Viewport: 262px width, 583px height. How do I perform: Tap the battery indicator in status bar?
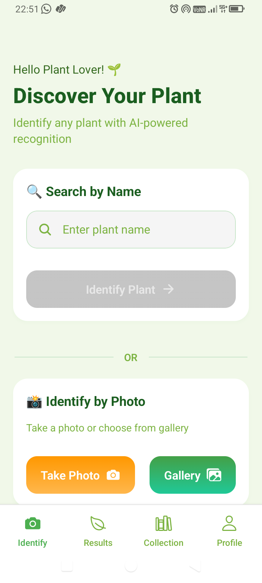(x=237, y=9)
